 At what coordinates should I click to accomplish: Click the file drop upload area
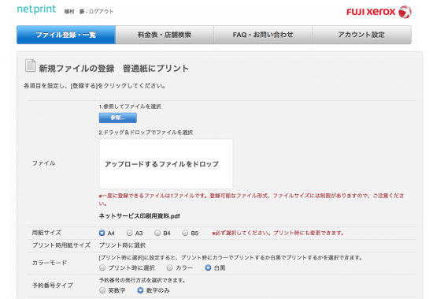click(166, 164)
